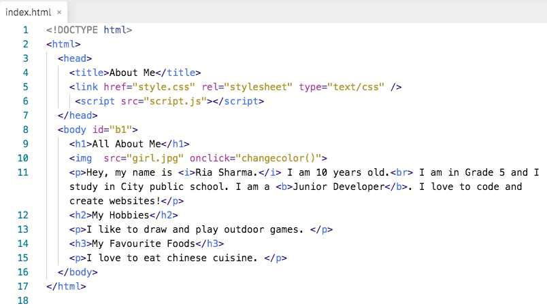Click the opening <html> tag
This screenshot has height=308, width=547.
tap(63, 44)
